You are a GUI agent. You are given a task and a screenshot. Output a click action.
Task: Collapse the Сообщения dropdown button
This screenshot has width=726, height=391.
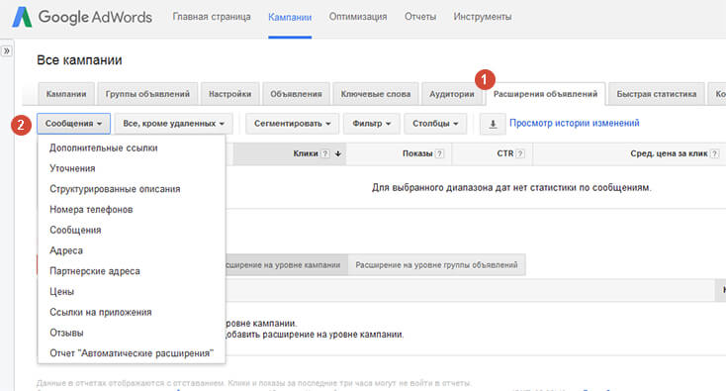point(73,124)
